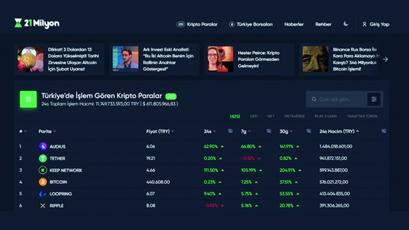The width and height of the screenshot is (409, 230).
Task: Sort by the # column
Action: pos(22,131)
